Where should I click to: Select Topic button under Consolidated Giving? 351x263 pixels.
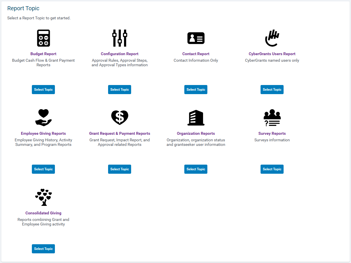(x=43, y=249)
